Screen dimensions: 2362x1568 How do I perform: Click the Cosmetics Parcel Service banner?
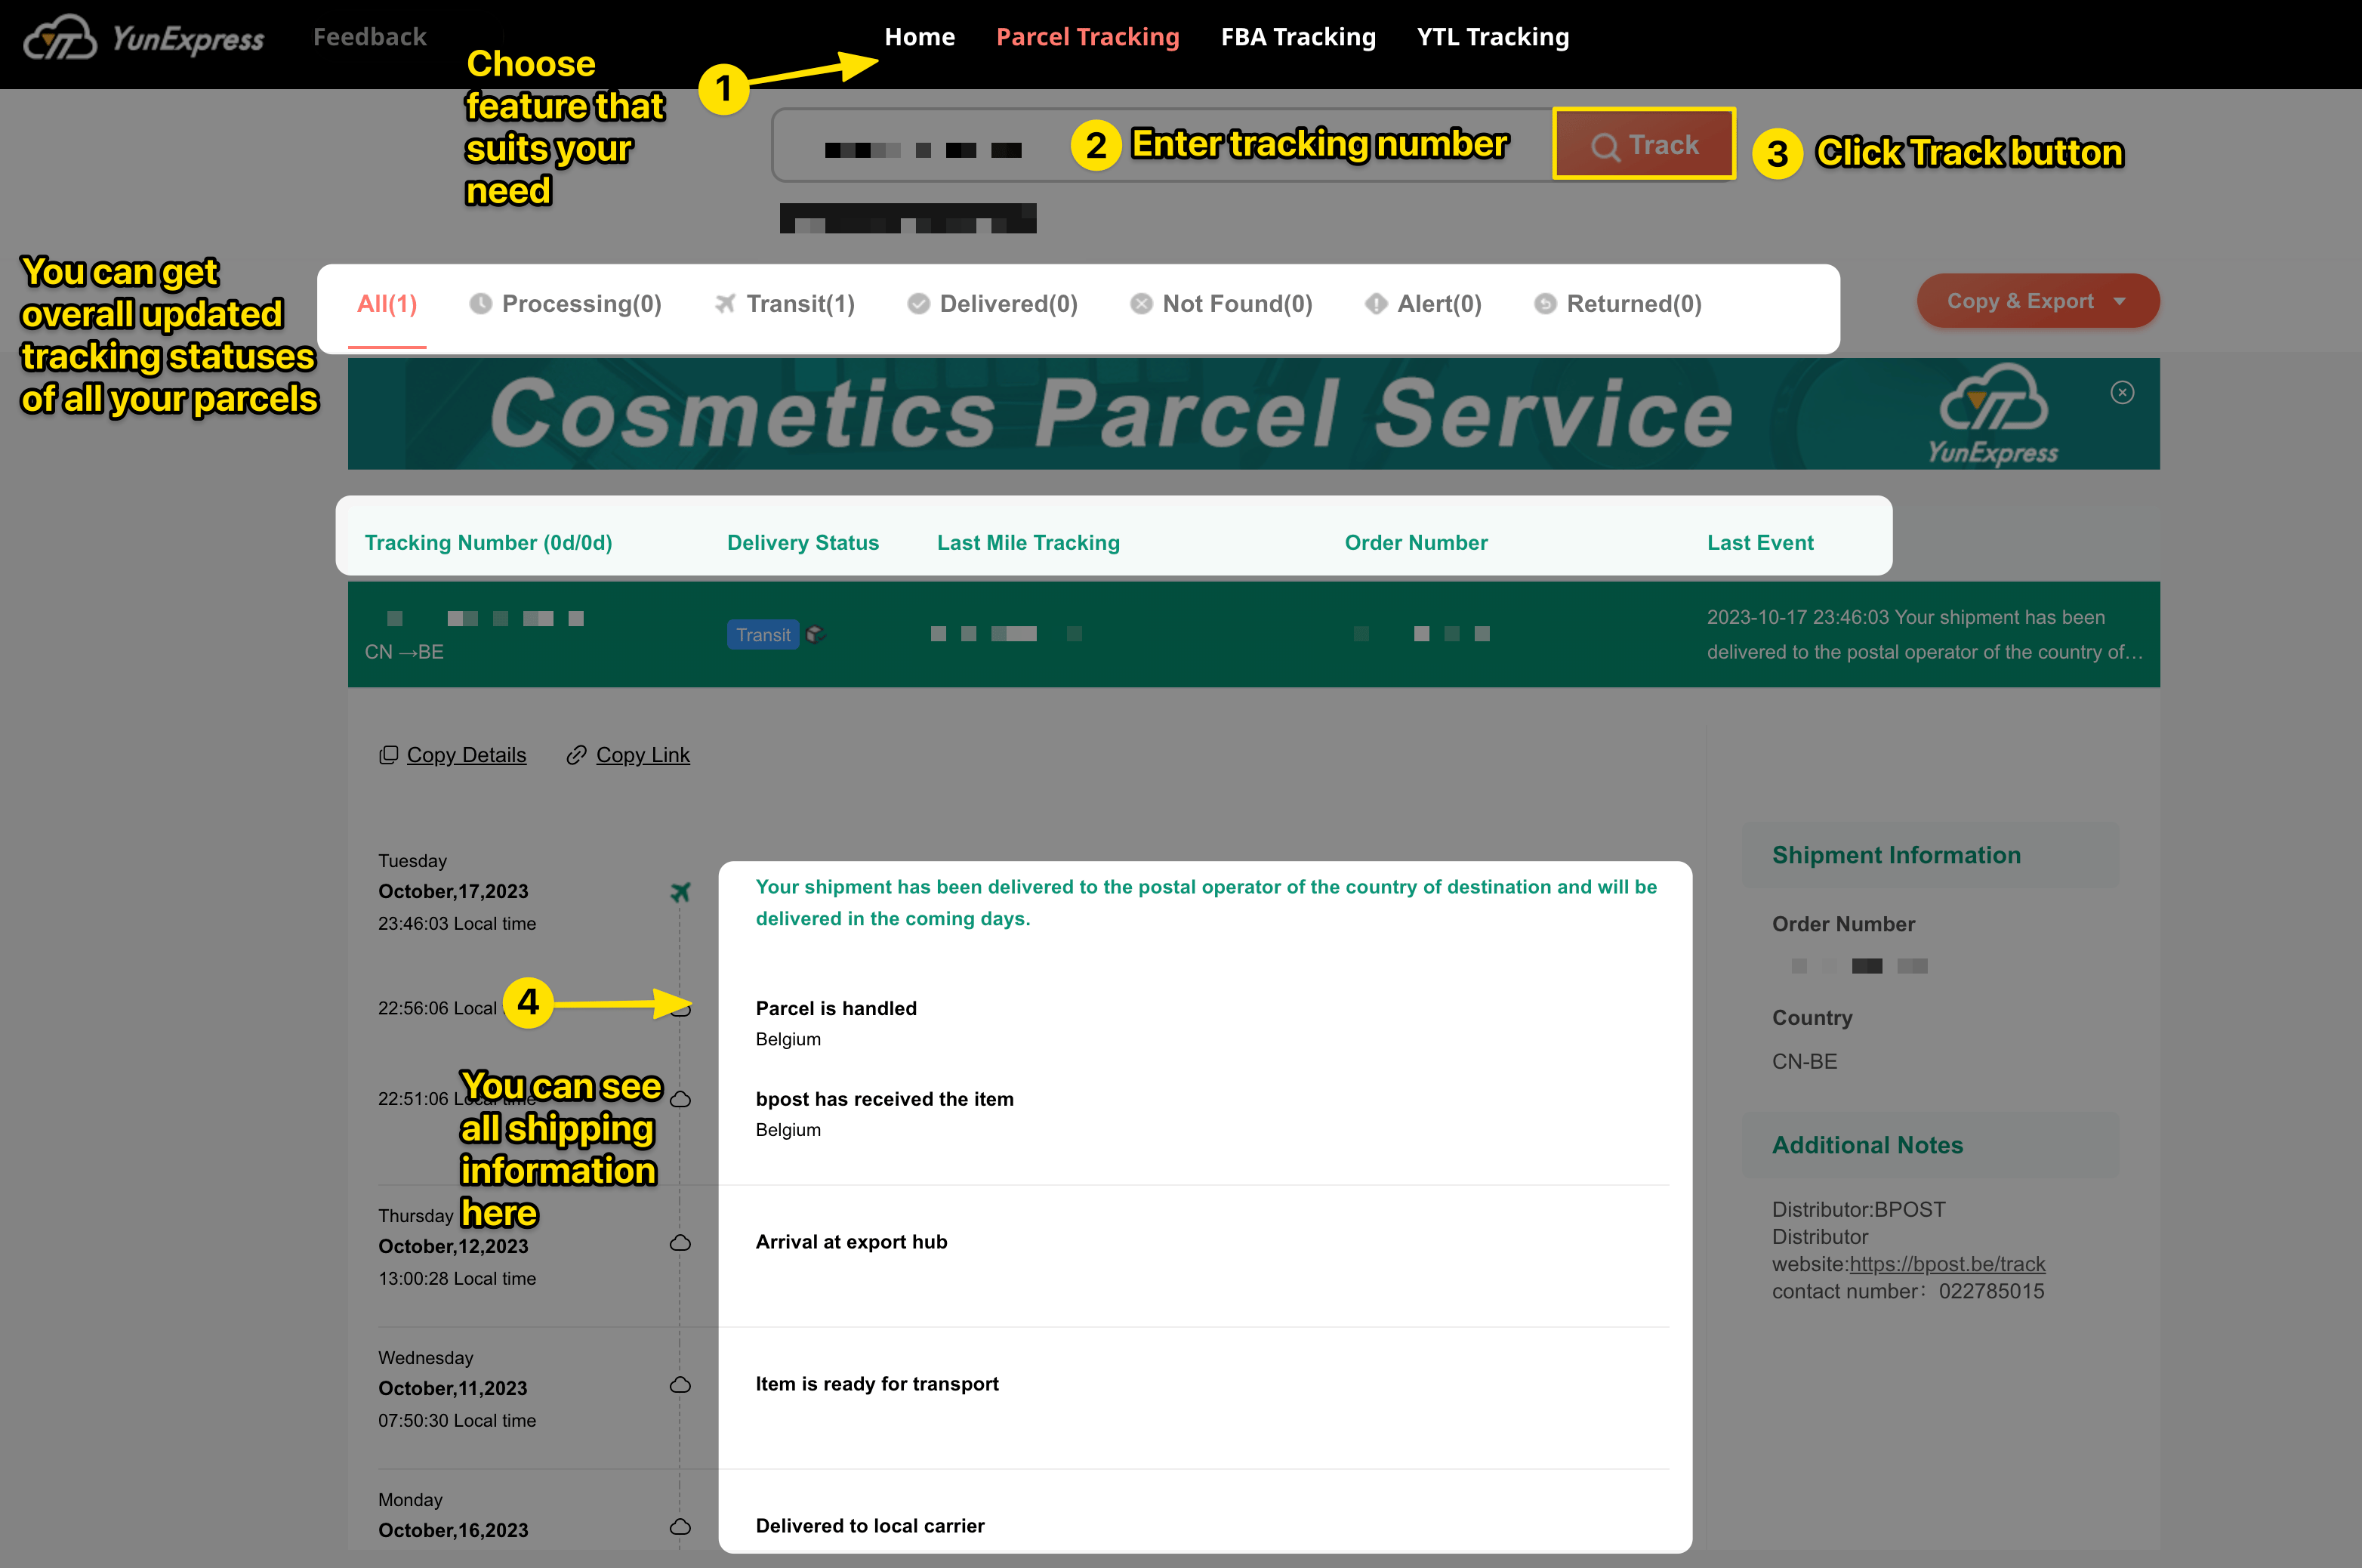(1253, 414)
